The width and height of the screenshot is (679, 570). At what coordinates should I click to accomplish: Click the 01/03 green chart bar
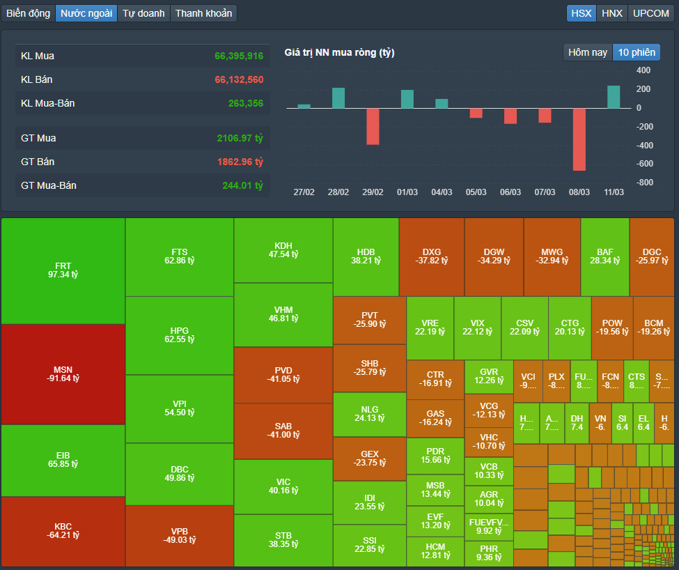[x=407, y=99]
